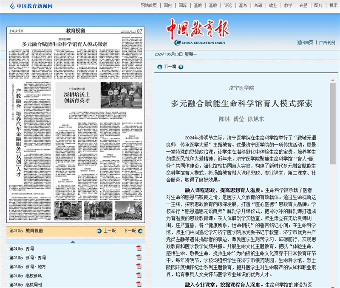340x288 pixels.
Task: Open the 网站首页 nav item
Action: point(148,6)
